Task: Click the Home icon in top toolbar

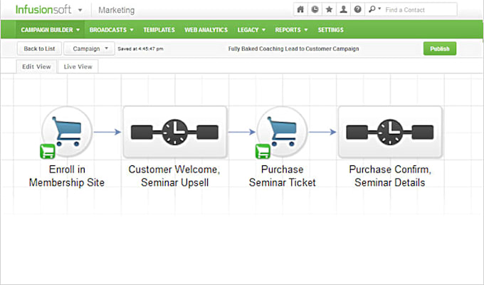Action: coord(300,9)
